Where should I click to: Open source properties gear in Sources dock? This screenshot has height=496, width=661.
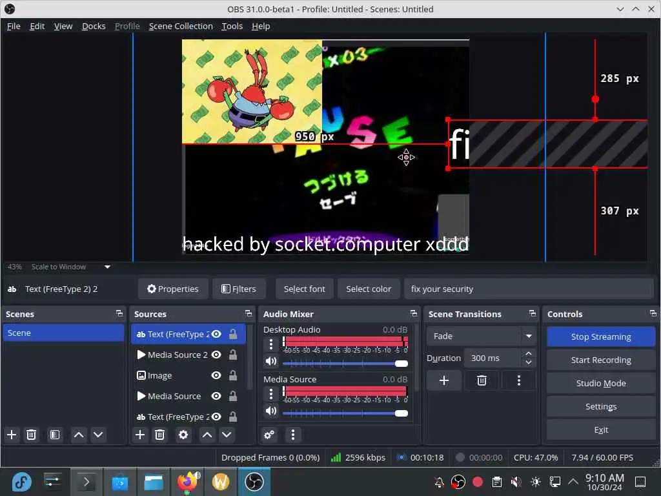(183, 435)
